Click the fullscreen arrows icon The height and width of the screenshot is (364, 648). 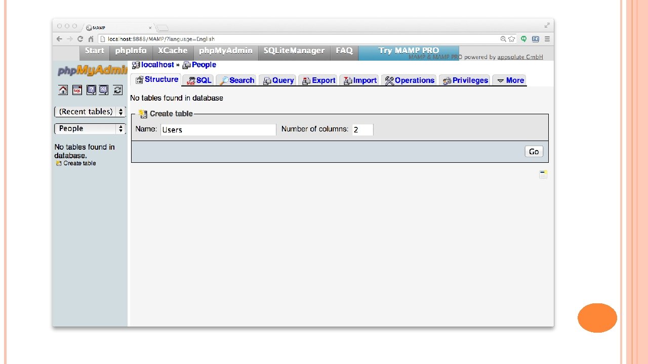[x=547, y=25]
